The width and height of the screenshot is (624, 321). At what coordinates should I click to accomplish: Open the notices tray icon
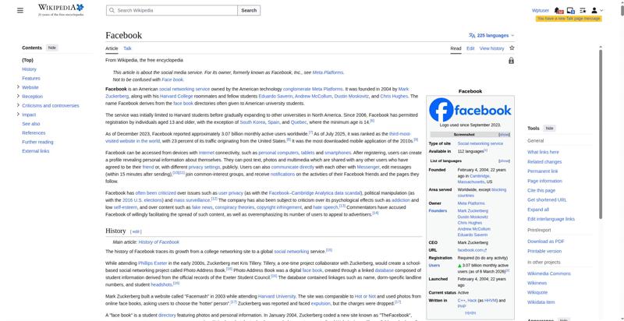pyautogui.click(x=572, y=11)
